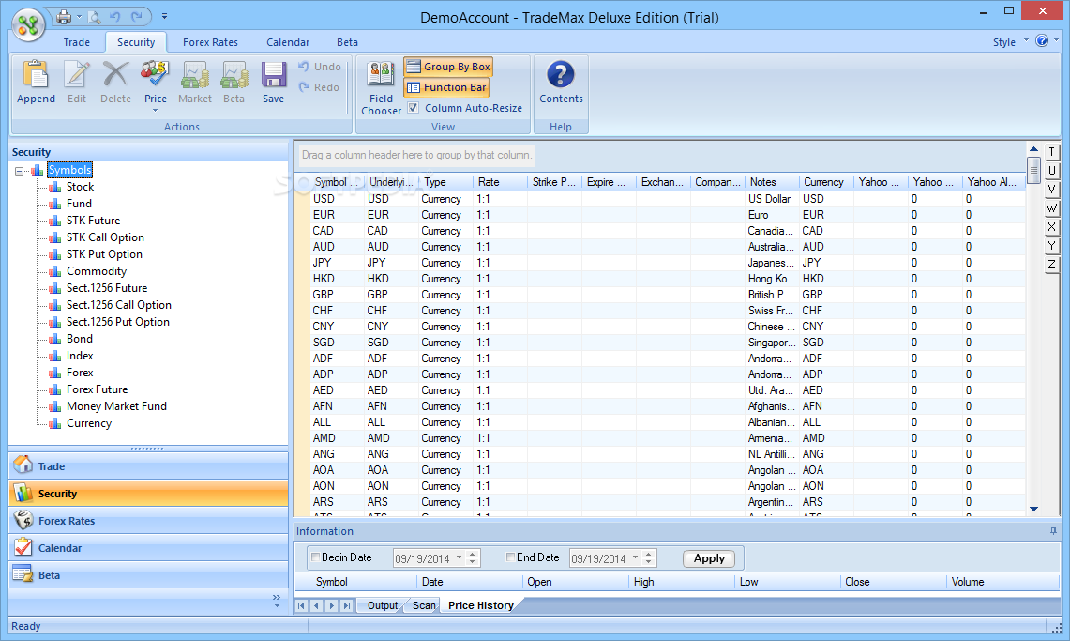Switch to the Scan tab
Image resolution: width=1070 pixels, height=641 pixels.
click(424, 605)
